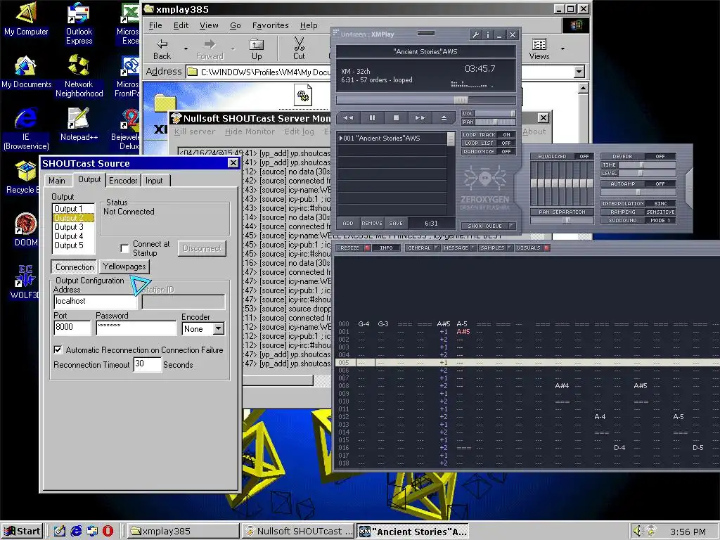Select playlist entry 001 Ancient Stories
This screenshot has height=540, width=720.
click(x=392, y=139)
